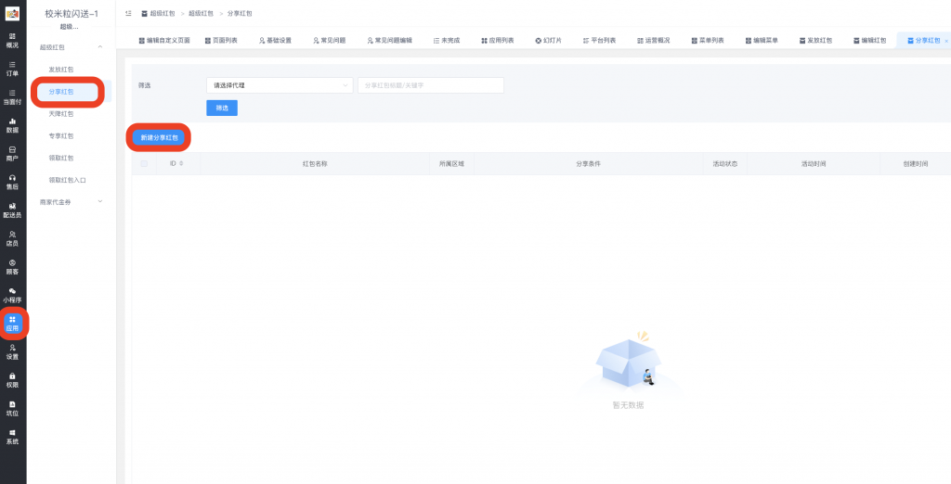The height and width of the screenshot is (484, 951).
Task: Switch to the 常见问题编辑 tab
Action: pos(389,41)
